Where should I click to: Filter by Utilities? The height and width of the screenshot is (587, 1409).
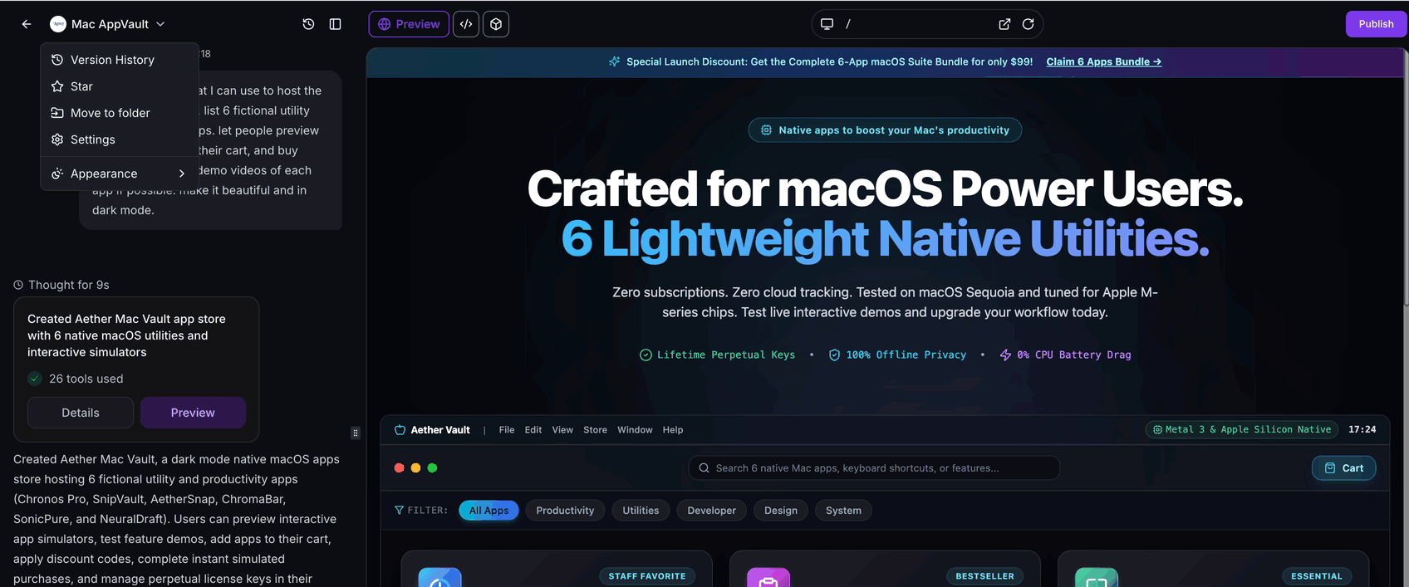tap(641, 511)
